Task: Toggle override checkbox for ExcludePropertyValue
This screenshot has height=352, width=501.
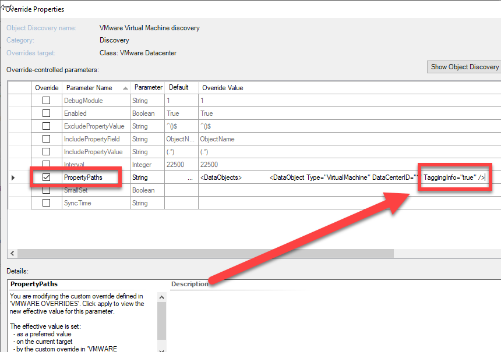Action: [46, 126]
